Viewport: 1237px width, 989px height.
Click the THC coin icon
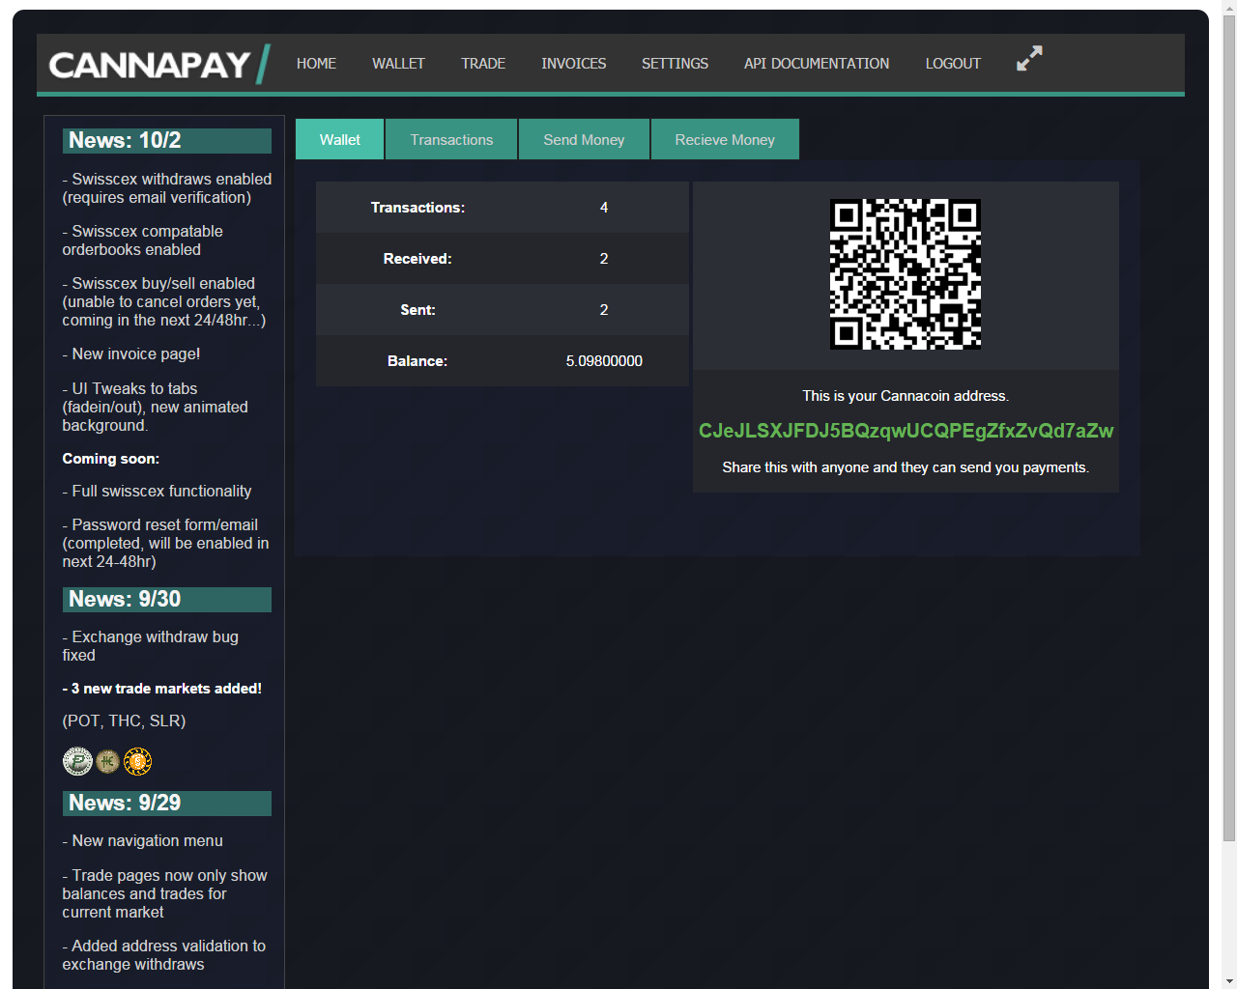click(107, 761)
